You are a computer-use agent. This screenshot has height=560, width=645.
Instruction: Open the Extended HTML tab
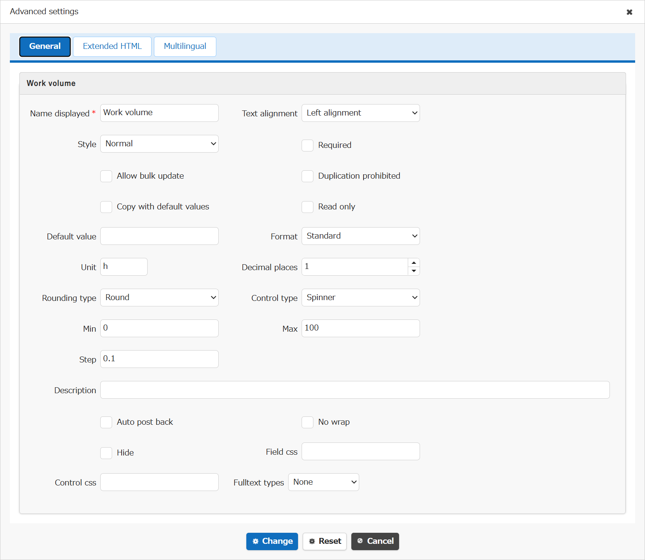(x=112, y=47)
